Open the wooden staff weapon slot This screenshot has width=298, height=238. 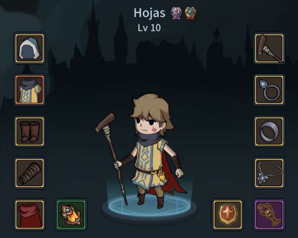[269, 48]
